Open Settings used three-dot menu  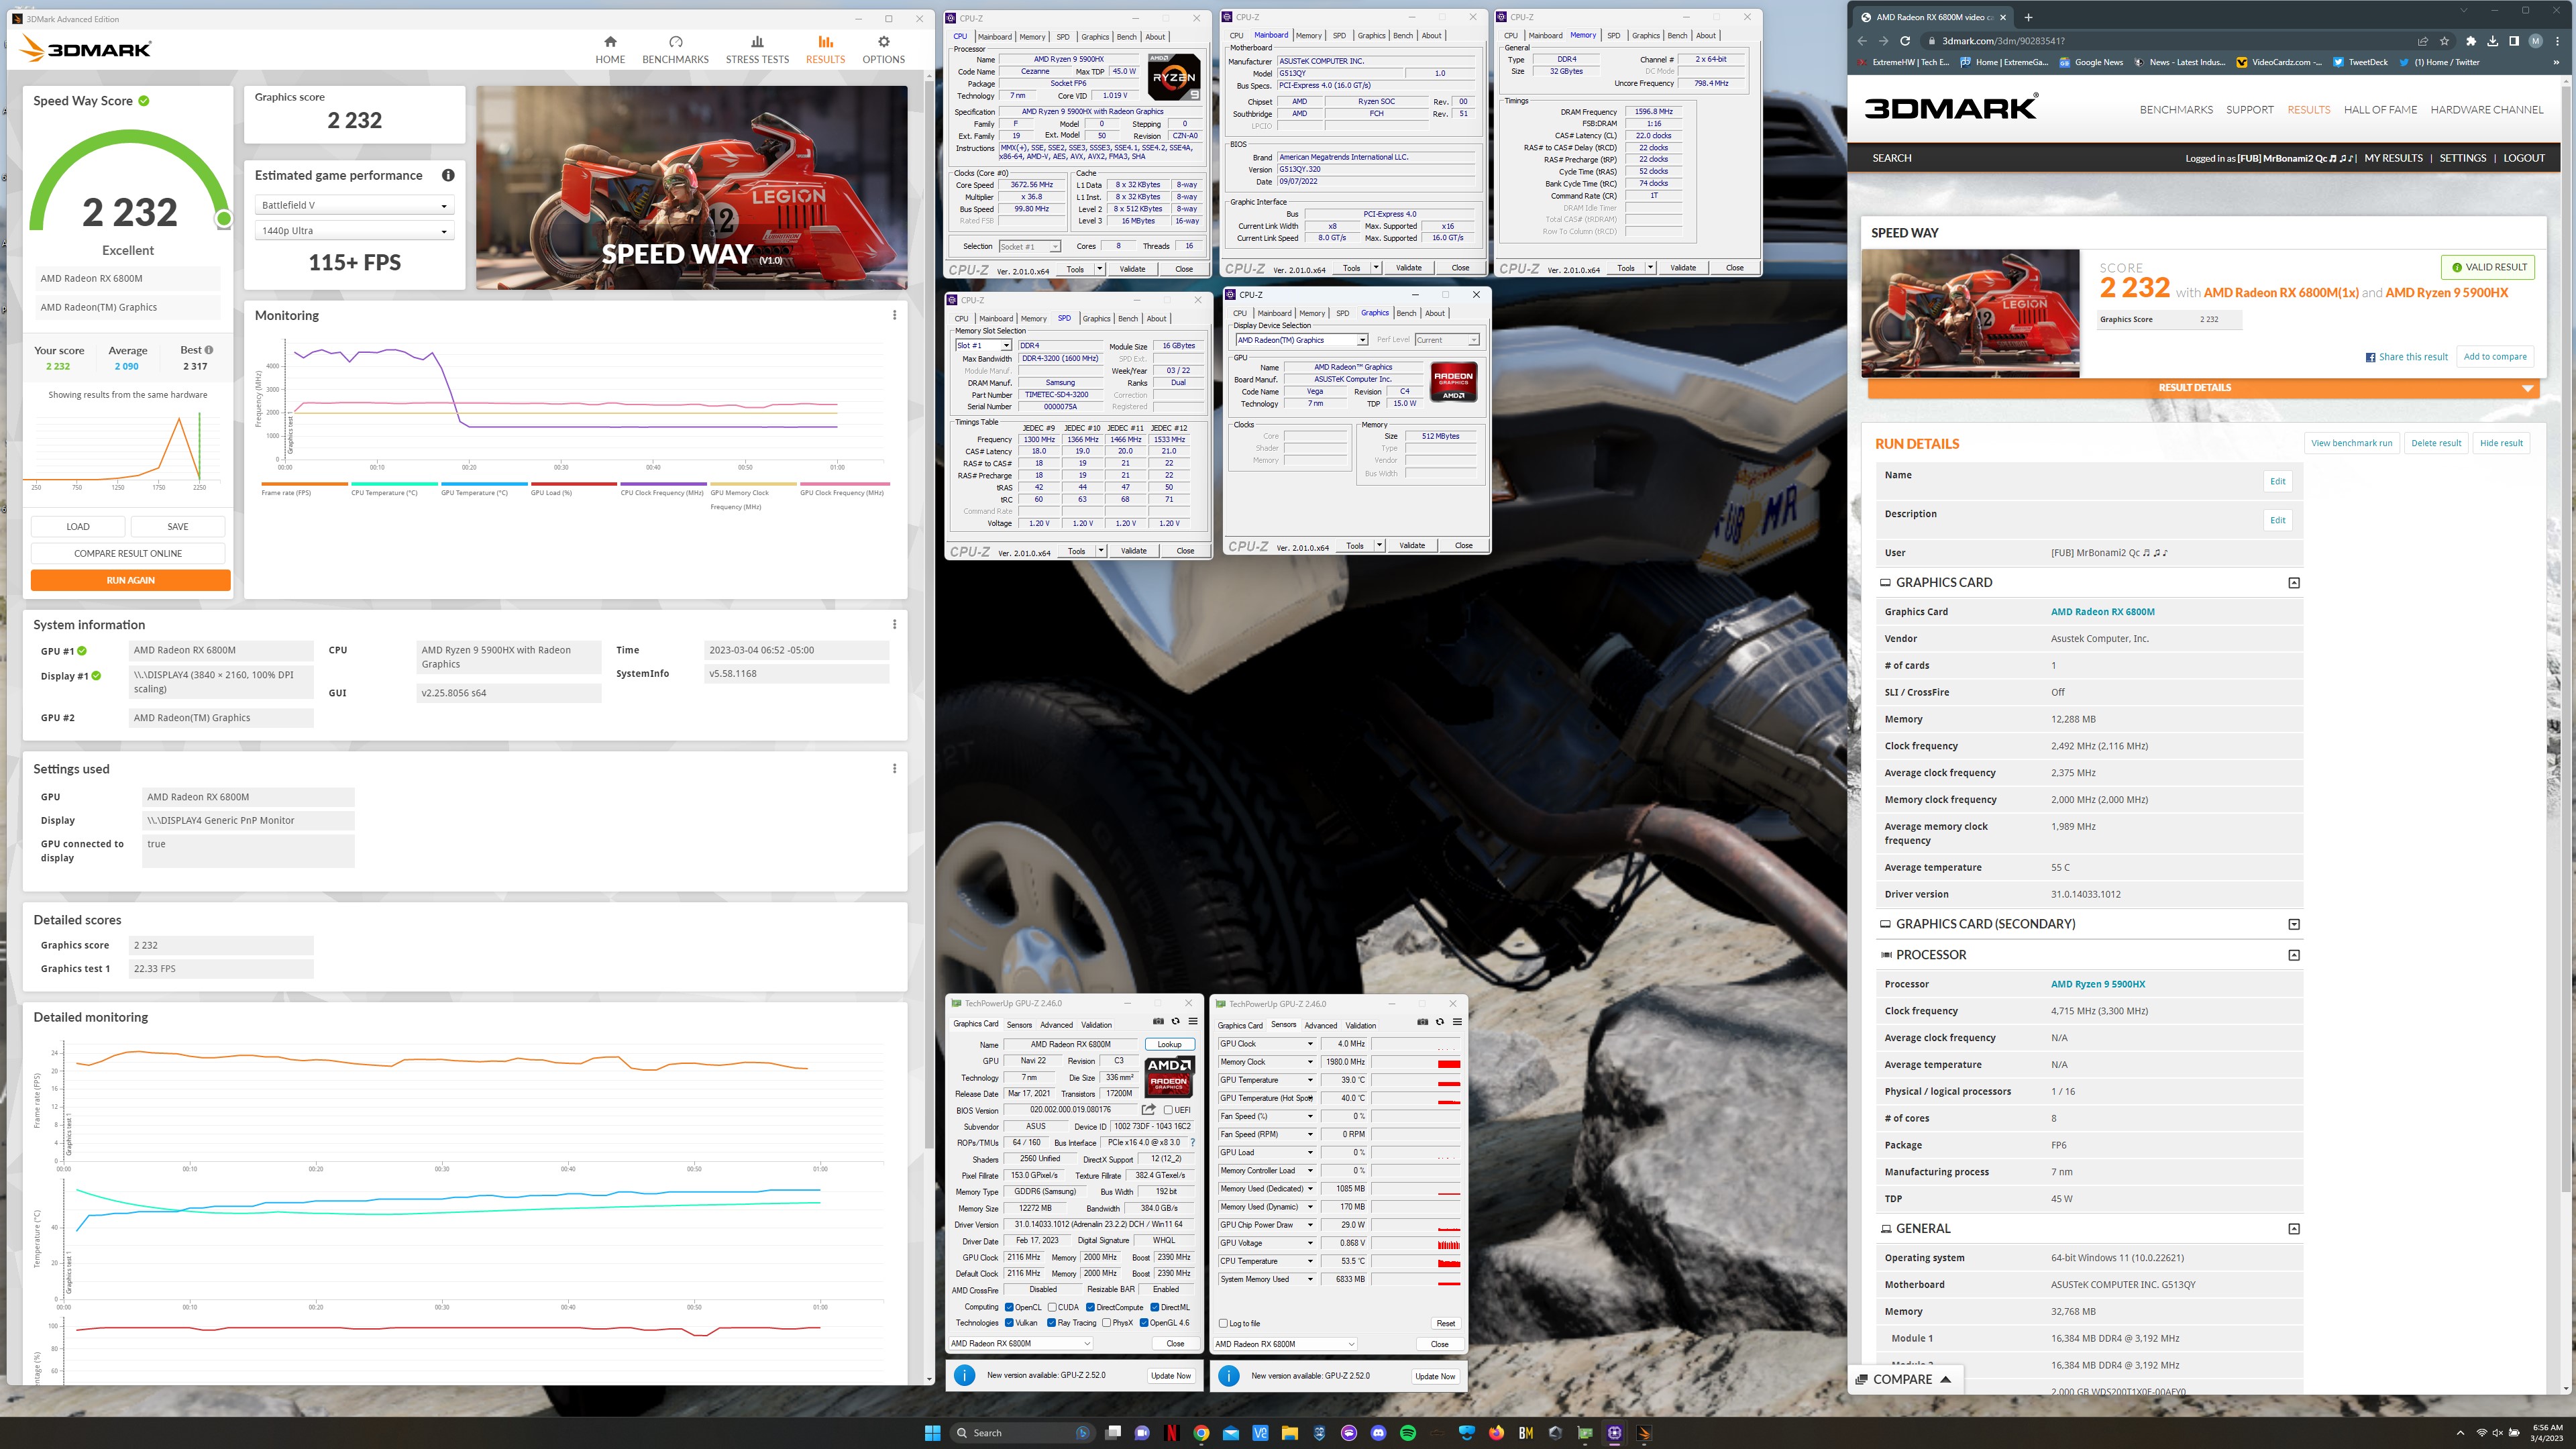tap(894, 768)
